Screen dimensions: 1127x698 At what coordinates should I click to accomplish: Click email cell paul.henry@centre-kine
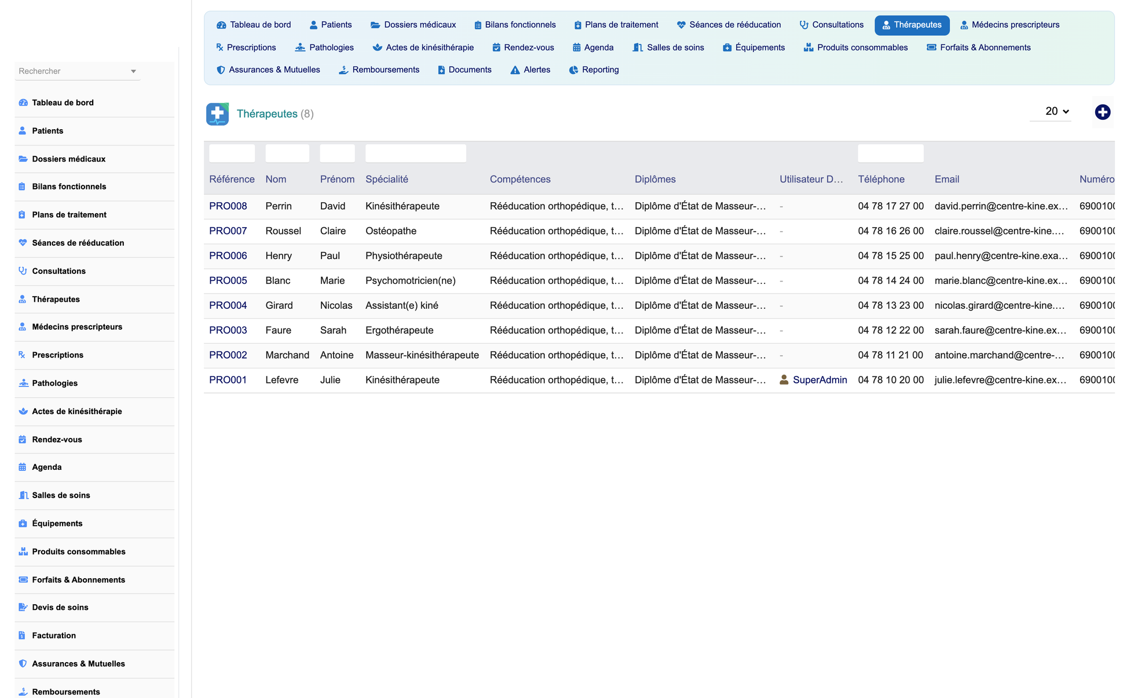[1001, 256]
